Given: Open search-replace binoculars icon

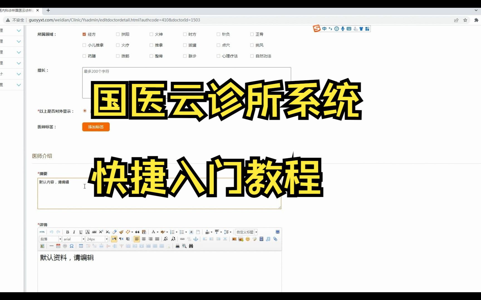Looking at the screenshot, I should click(x=191, y=246).
